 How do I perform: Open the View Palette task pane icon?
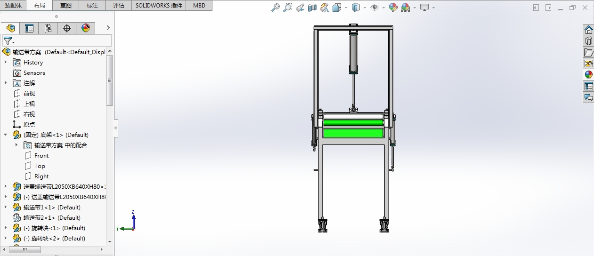[589, 64]
